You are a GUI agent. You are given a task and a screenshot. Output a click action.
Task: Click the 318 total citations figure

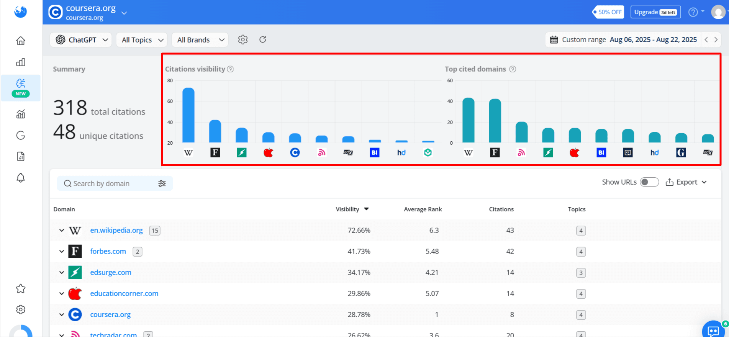[x=70, y=108]
